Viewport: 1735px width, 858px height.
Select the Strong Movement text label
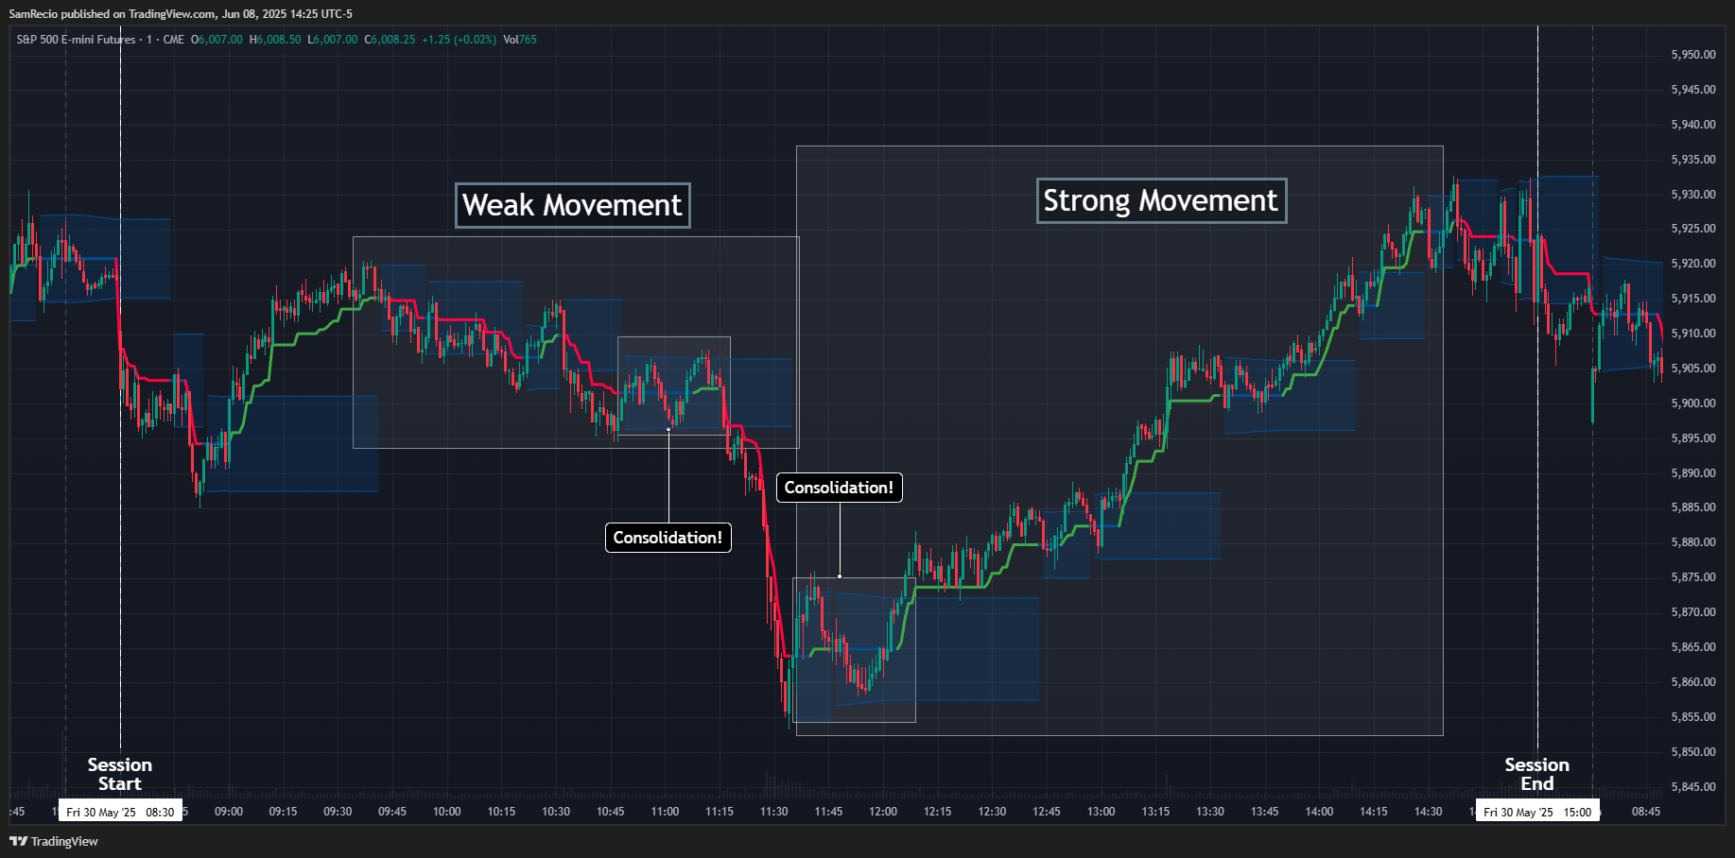pos(1161,200)
